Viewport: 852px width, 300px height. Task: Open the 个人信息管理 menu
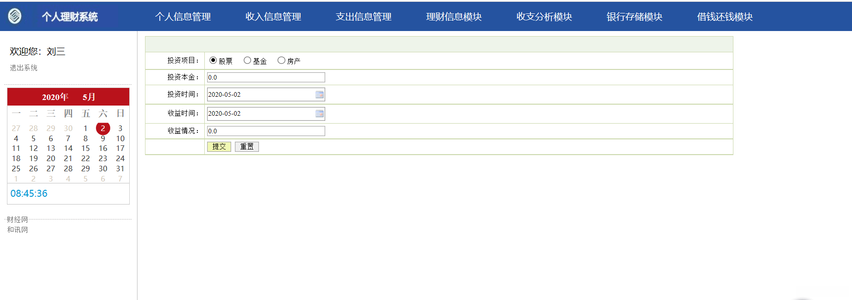pyautogui.click(x=183, y=17)
